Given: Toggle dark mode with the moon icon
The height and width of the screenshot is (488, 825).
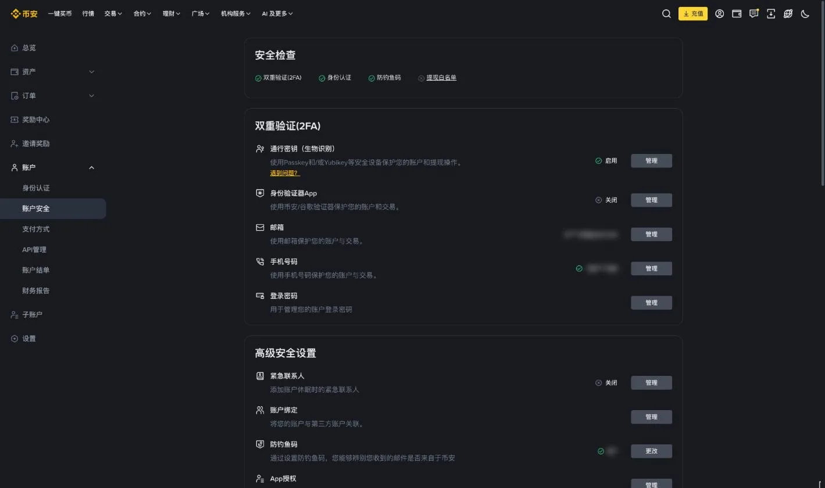Looking at the screenshot, I should point(805,13).
